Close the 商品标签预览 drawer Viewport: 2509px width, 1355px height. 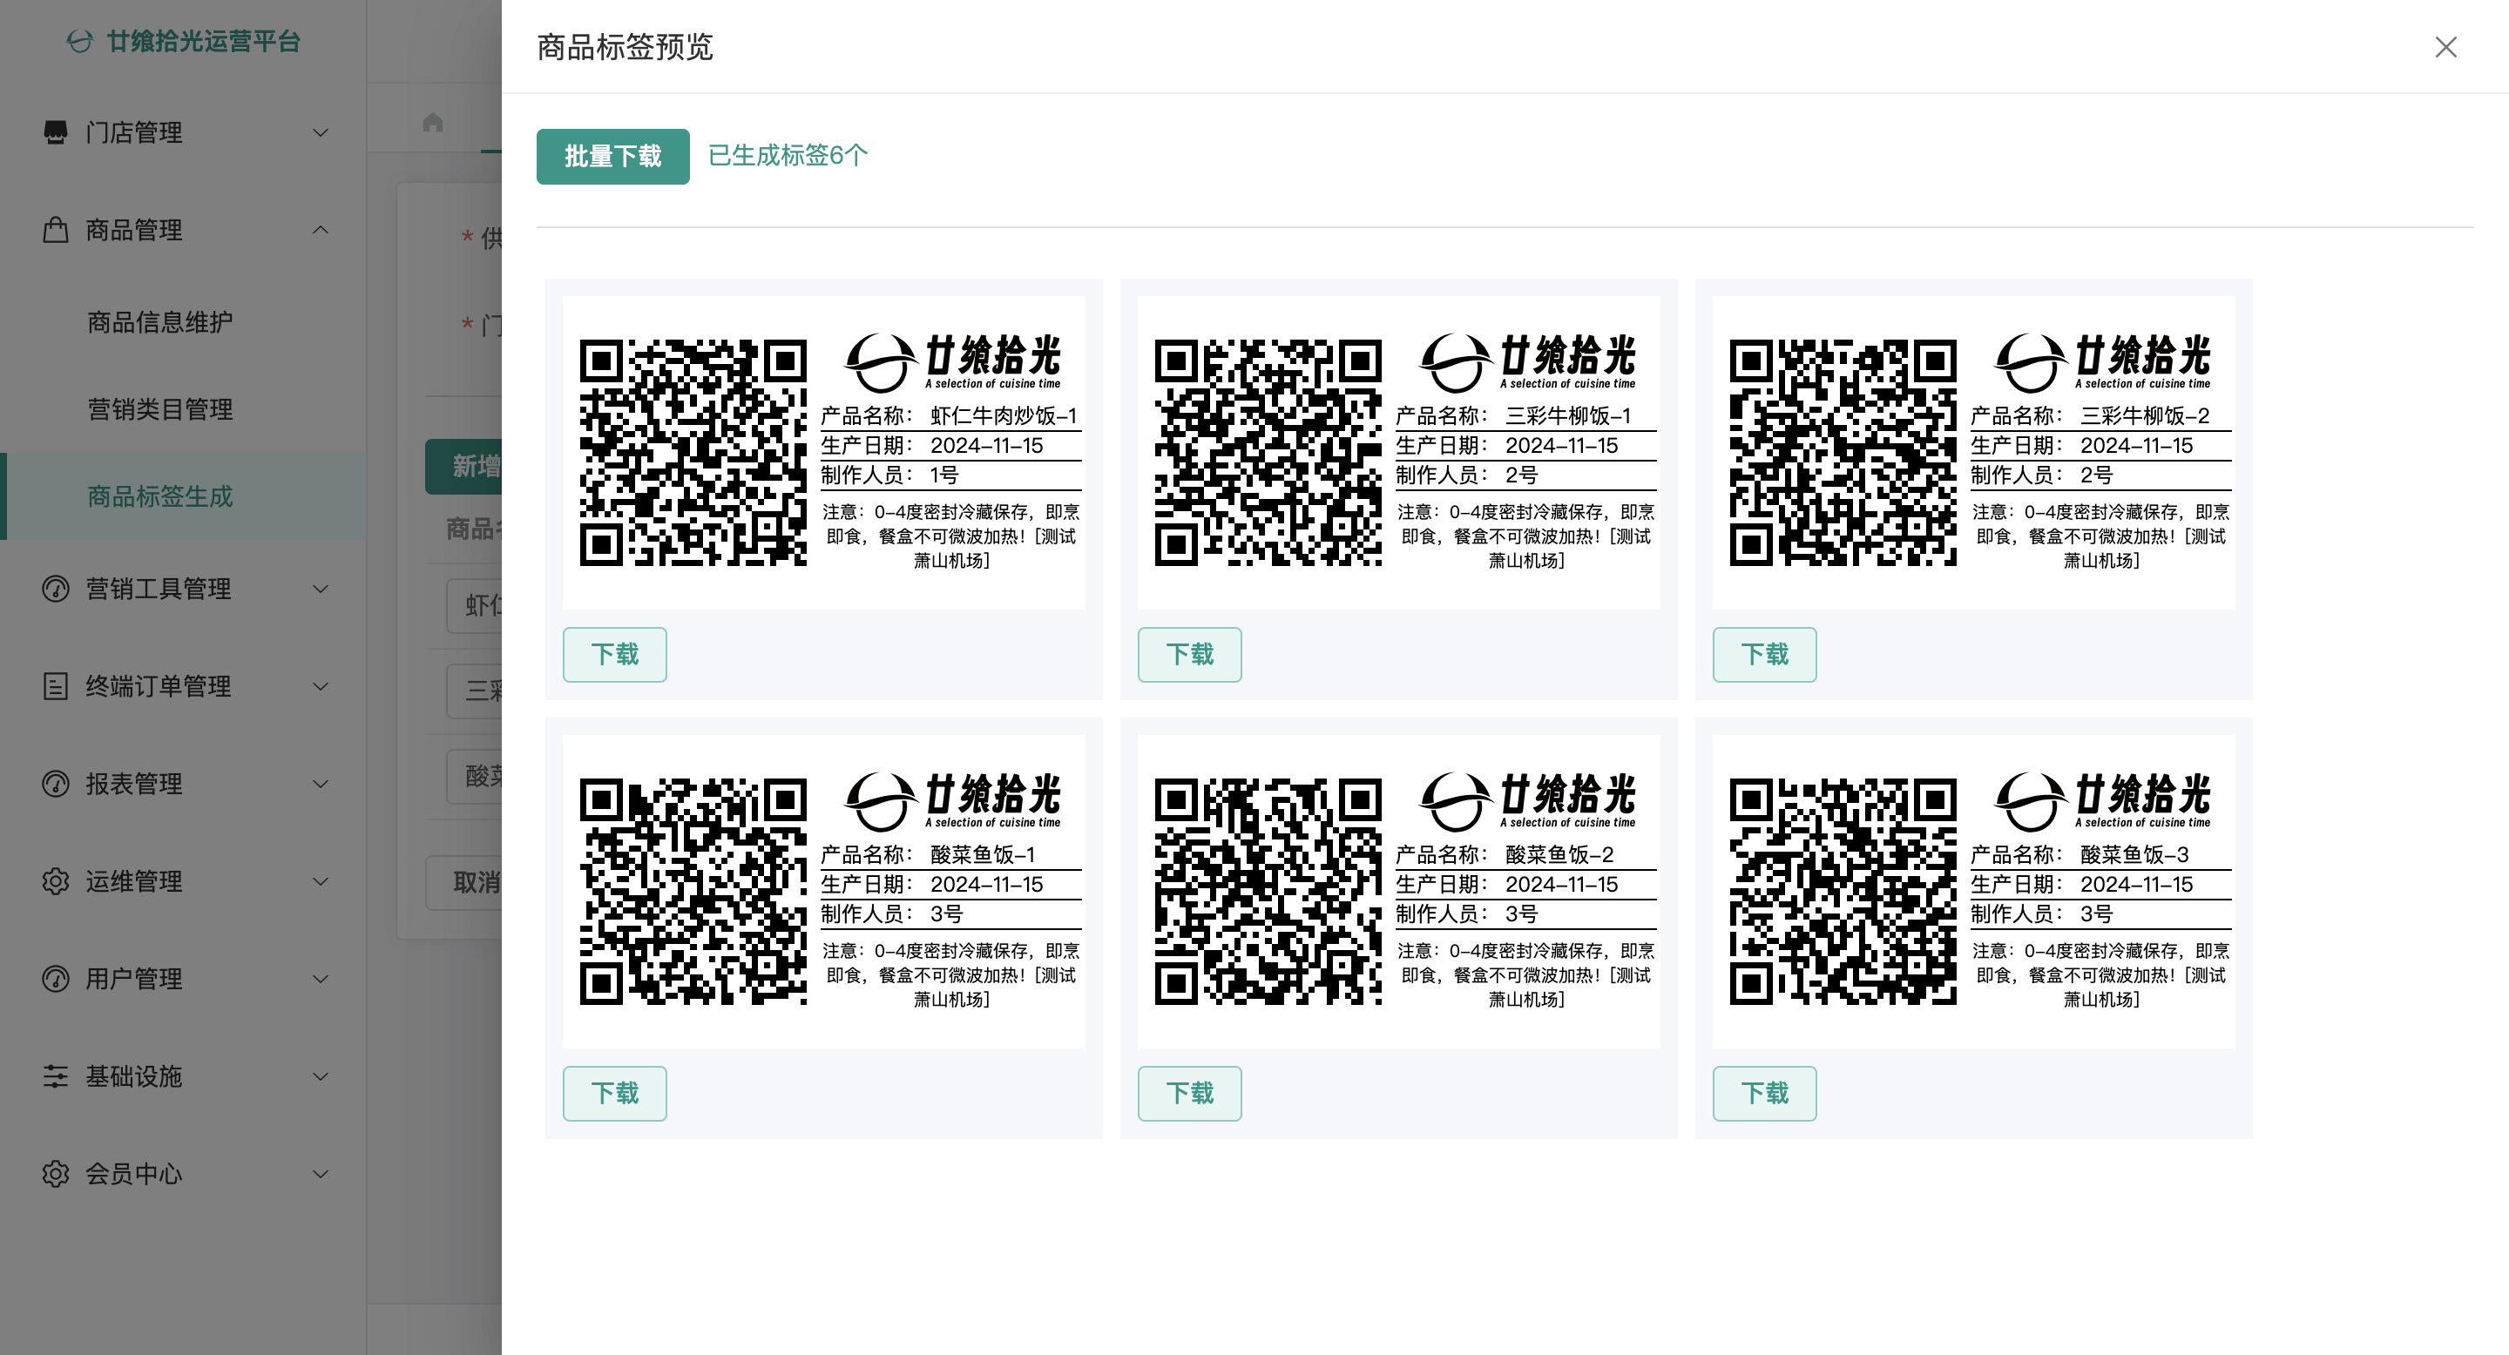(x=2445, y=47)
